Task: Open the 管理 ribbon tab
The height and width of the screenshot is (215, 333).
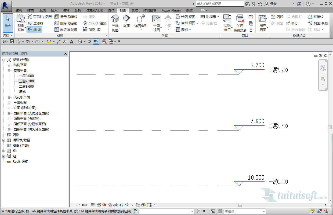Action: [x=135, y=10]
